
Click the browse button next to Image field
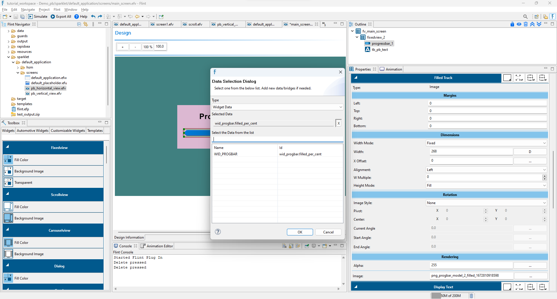(530, 276)
